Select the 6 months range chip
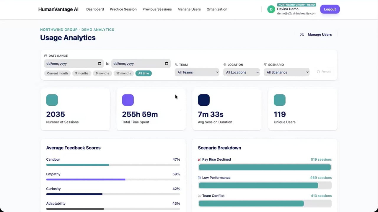Viewport: 378px width, 212px height. tap(102, 73)
